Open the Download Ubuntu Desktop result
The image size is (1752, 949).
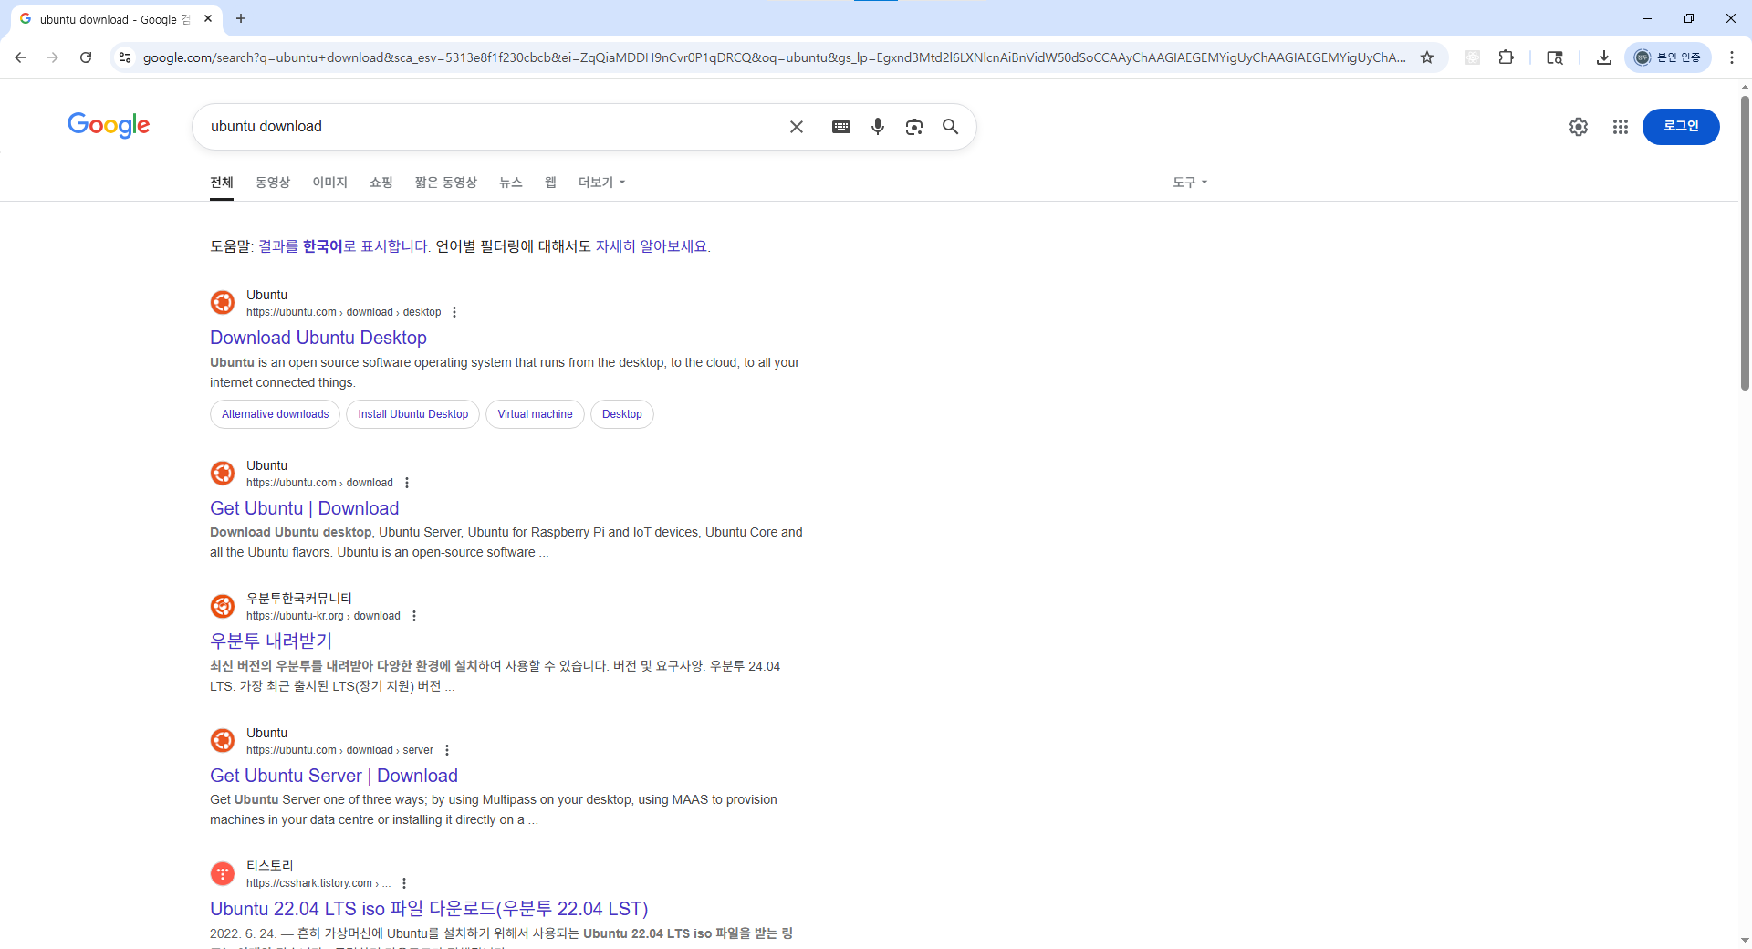pos(318,338)
